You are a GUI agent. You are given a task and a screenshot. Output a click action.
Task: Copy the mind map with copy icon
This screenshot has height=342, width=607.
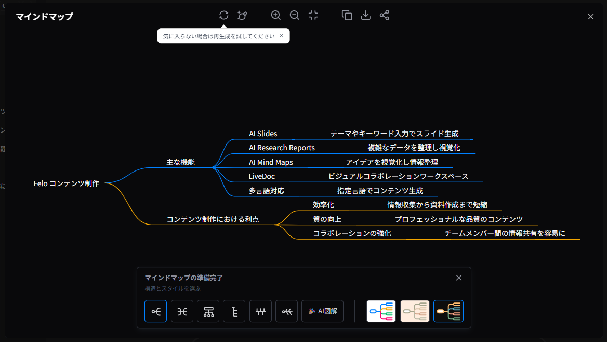click(347, 16)
